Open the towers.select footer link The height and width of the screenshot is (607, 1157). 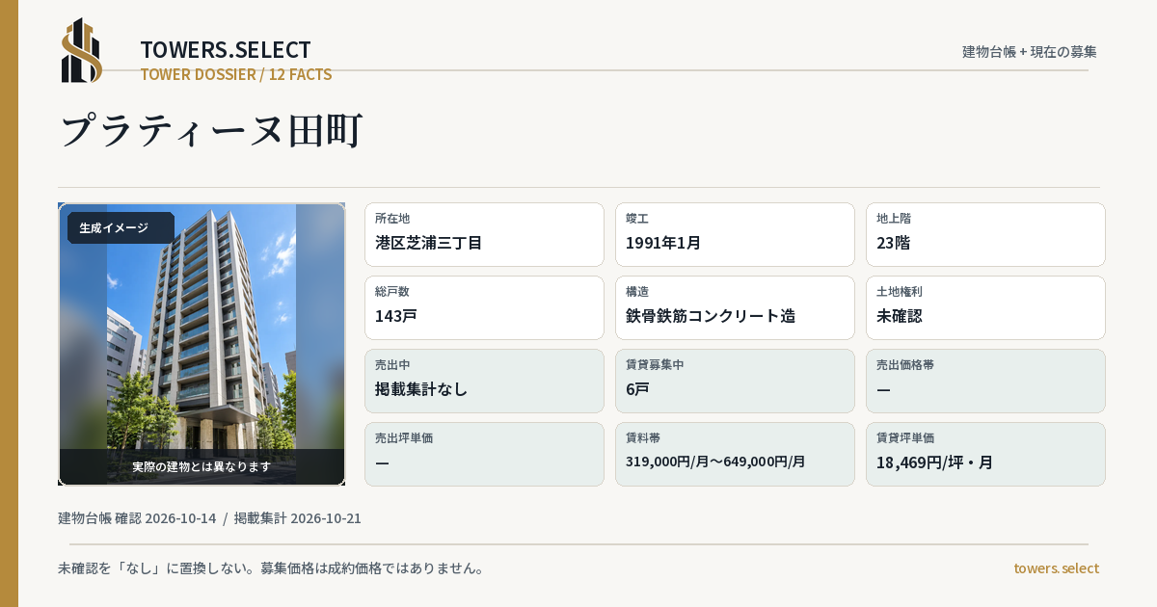[1056, 568]
